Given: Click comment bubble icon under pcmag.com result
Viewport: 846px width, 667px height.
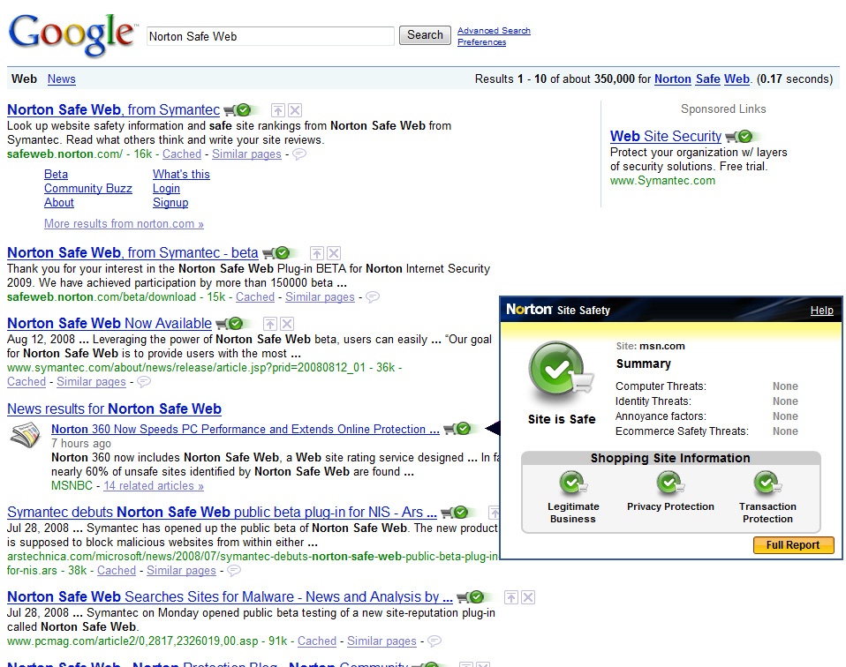Looking at the screenshot, I should tap(434, 641).
